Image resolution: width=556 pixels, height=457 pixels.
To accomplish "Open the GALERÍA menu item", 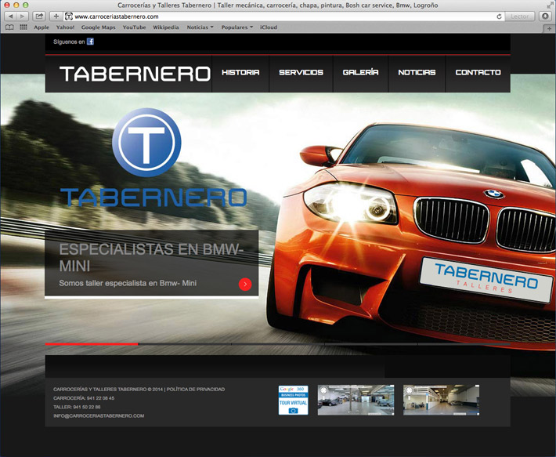I will coord(361,72).
